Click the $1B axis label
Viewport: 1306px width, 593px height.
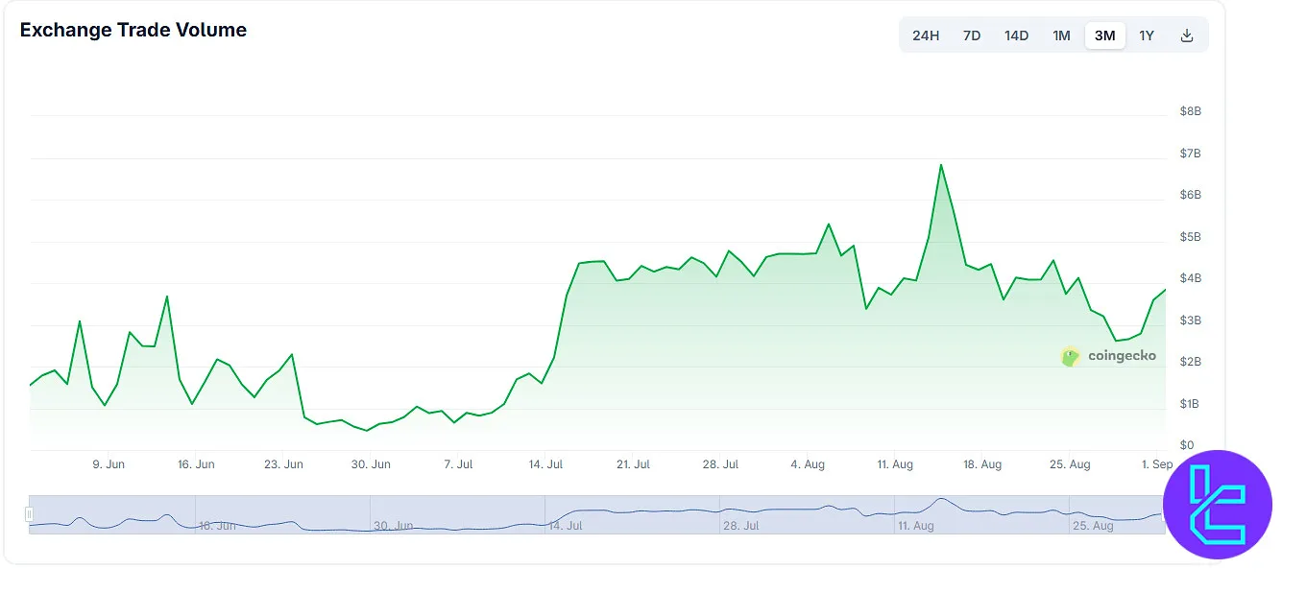click(1190, 404)
